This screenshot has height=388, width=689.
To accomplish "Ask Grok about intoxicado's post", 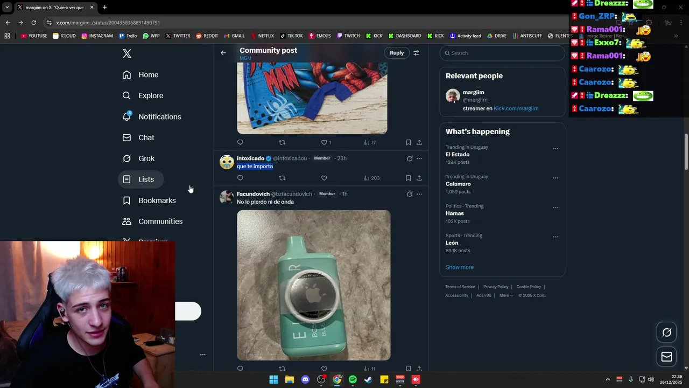I will [x=410, y=158].
